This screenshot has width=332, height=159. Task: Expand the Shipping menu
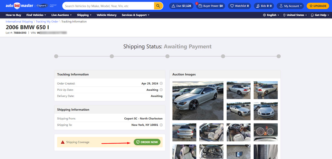click(x=84, y=15)
